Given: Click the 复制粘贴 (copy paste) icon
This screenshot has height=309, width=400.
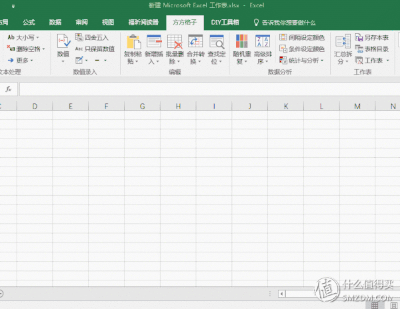Looking at the screenshot, I should (x=133, y=43).
